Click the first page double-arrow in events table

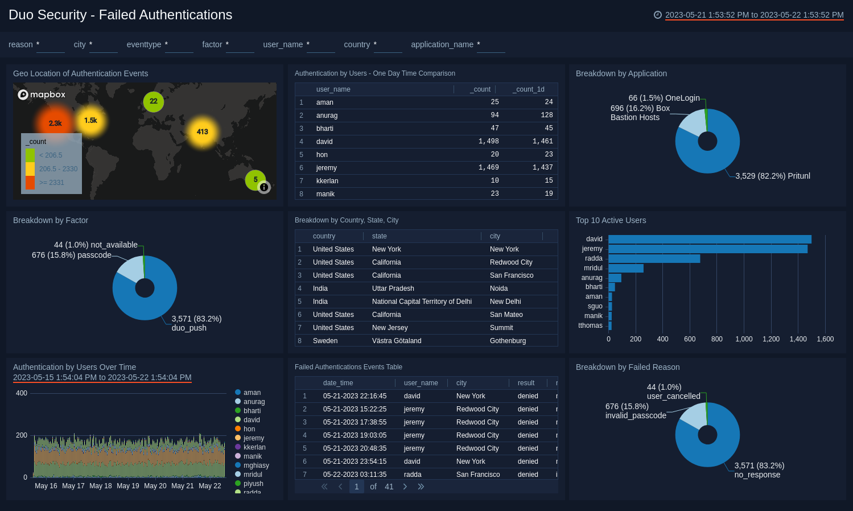[x=324, y=487]
